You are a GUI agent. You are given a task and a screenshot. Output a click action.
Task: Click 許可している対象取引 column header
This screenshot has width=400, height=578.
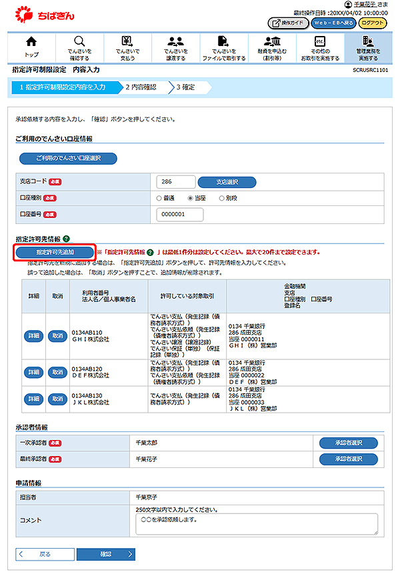click(187, 296)
